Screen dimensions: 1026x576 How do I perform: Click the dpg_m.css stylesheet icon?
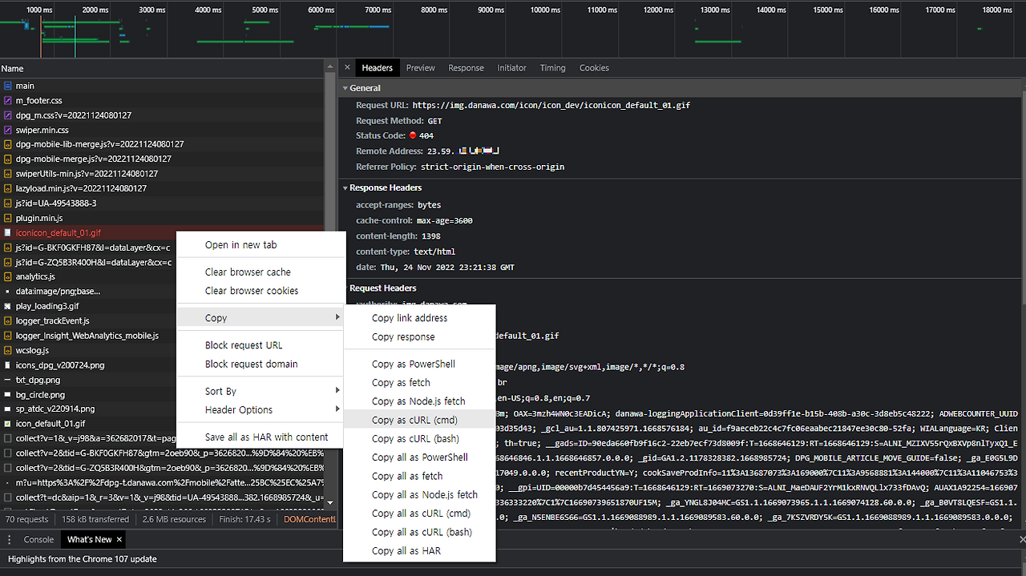click(x=7, y=115)
